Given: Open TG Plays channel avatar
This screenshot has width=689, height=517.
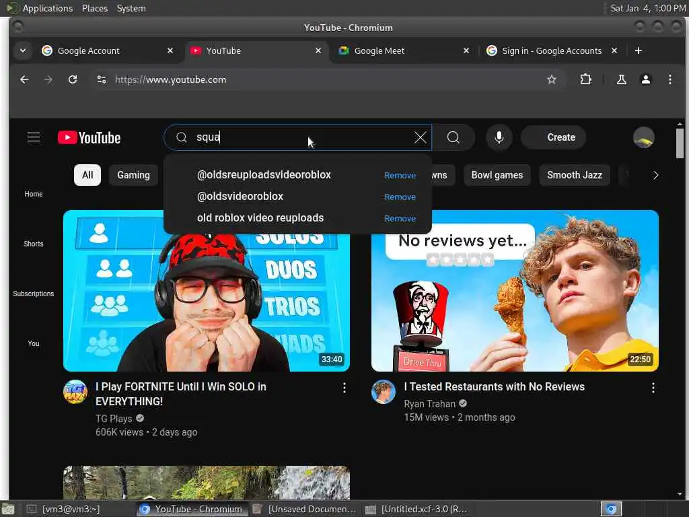Looking at the screenshot, I should pyautogui.click(x=75, y=392).
